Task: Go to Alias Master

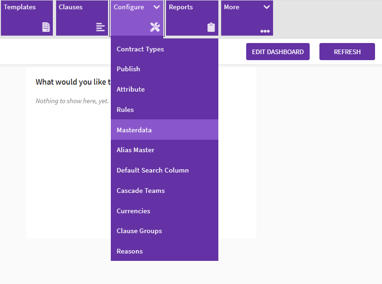Action: tap(135, 150)
